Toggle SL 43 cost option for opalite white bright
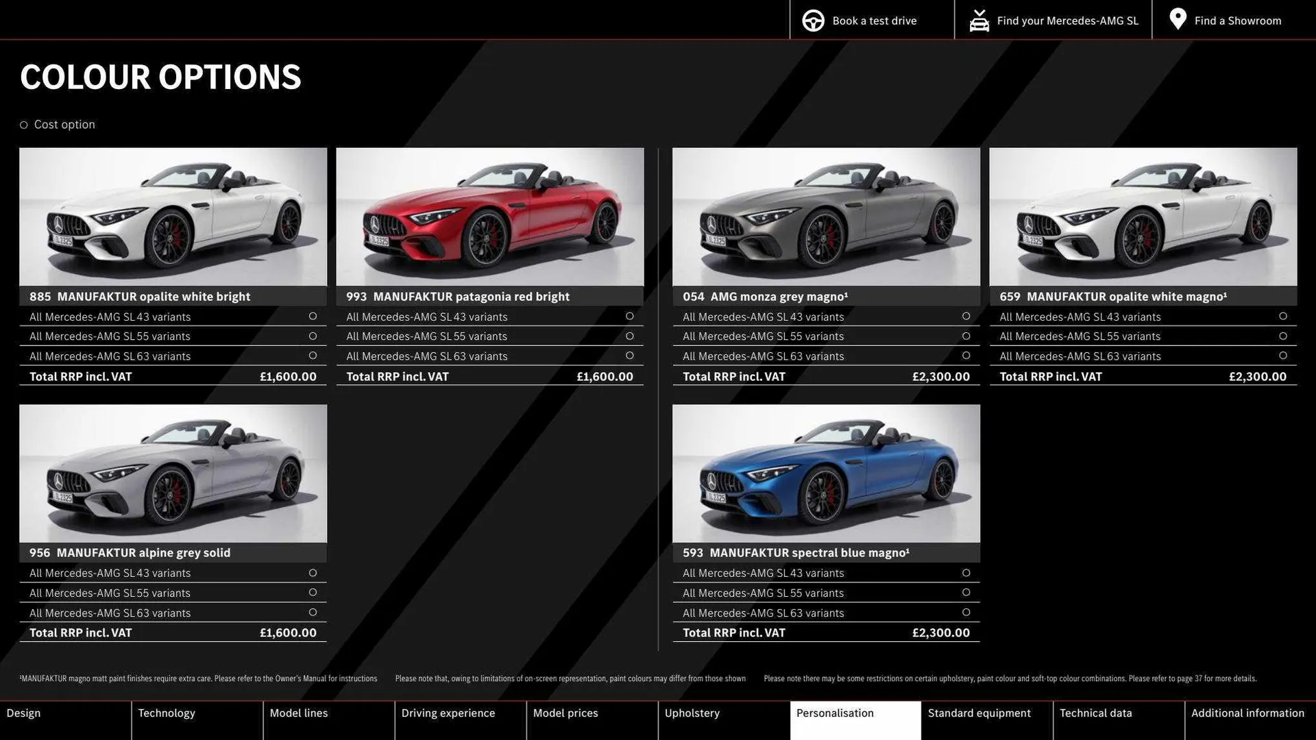 pyautogui.click(x=312, y=316)
